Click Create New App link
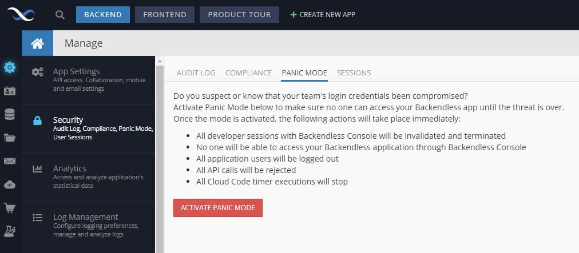 coord(323,15)
